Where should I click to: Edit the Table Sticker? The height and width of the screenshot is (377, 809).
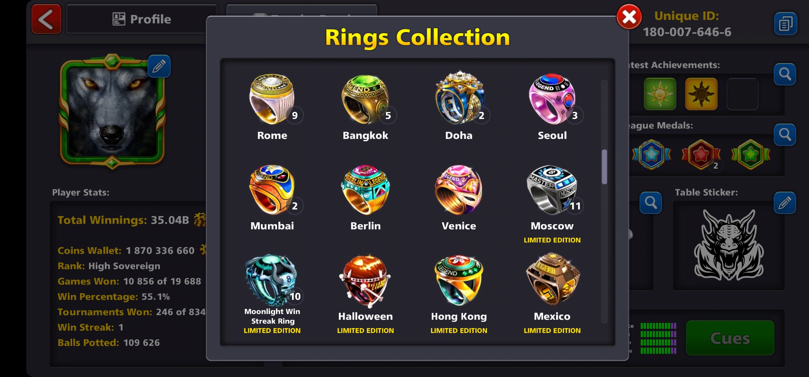pos(785,202)
